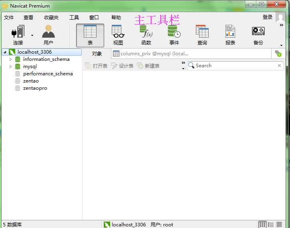Switch to ER diagram grid view
290x228 pixels.
(279, 225)
